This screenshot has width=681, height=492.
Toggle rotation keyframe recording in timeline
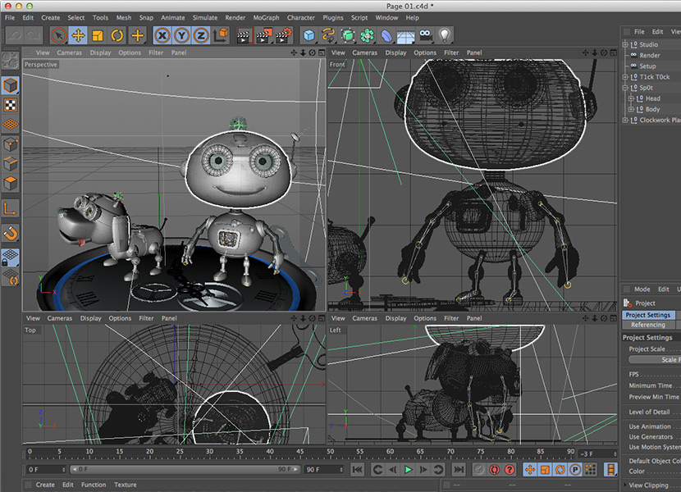[560, 469]
